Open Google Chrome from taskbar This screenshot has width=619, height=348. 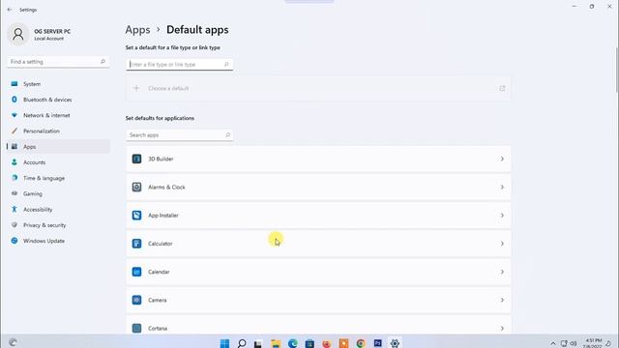click(361, 343)
